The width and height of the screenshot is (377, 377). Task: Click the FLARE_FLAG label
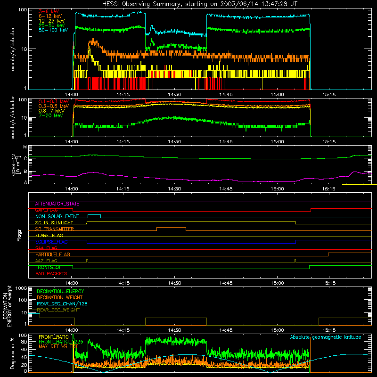click(49, 235)
